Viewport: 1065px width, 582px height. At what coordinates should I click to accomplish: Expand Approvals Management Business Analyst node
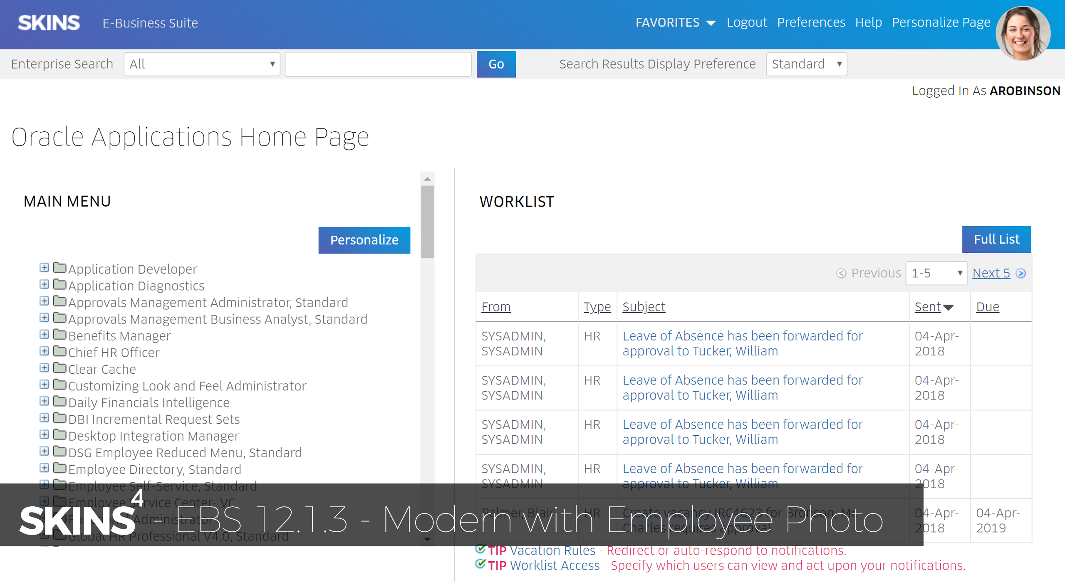click(44, 318)
